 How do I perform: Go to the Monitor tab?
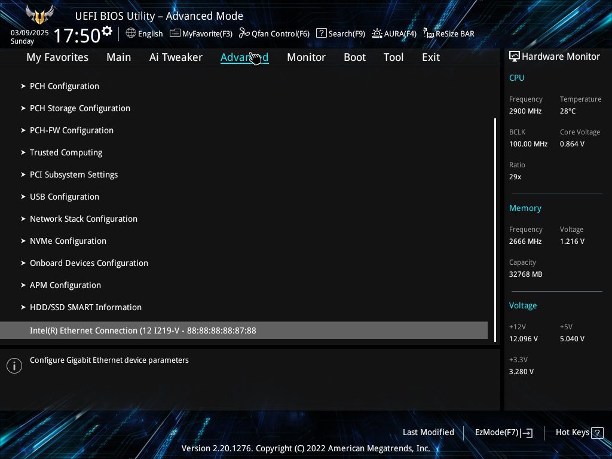tap(306, 57)
